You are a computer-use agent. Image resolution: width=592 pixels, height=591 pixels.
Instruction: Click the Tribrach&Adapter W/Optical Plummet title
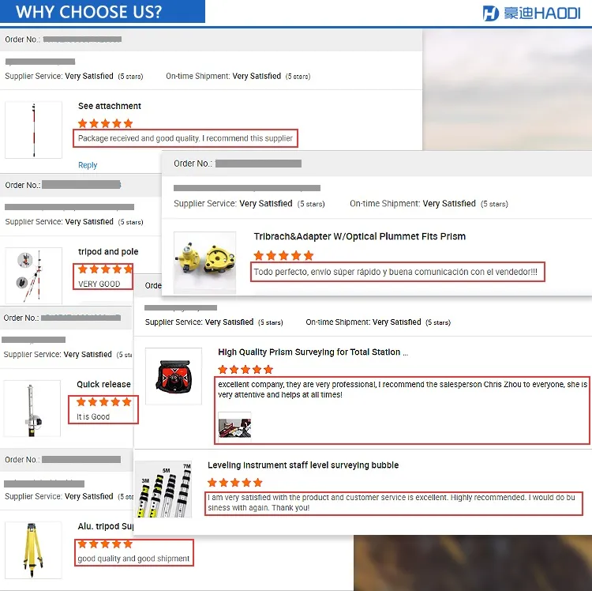(x=359, y=236)
